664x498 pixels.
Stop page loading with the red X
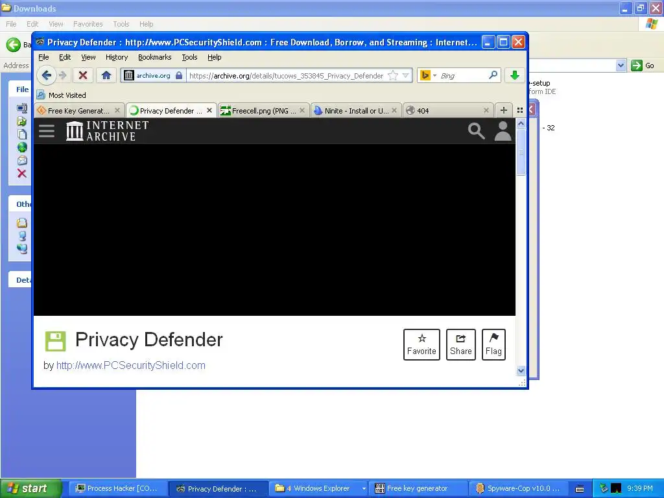(x=83, y=75)
